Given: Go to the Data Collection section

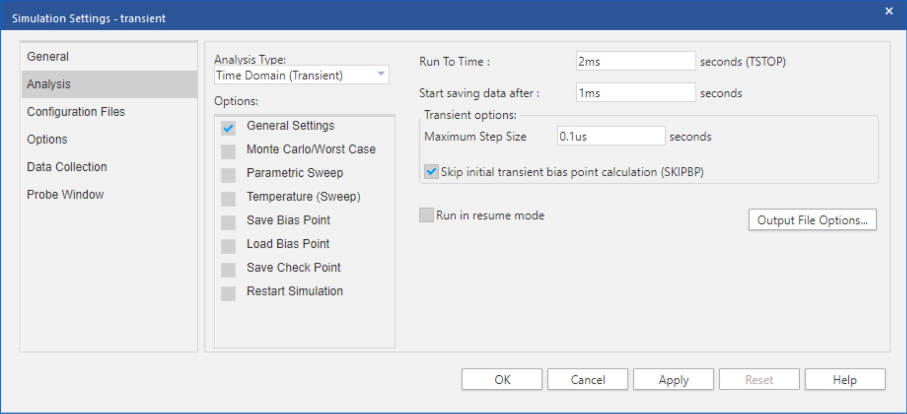Looking at the screenshot, I should (67, 167).
